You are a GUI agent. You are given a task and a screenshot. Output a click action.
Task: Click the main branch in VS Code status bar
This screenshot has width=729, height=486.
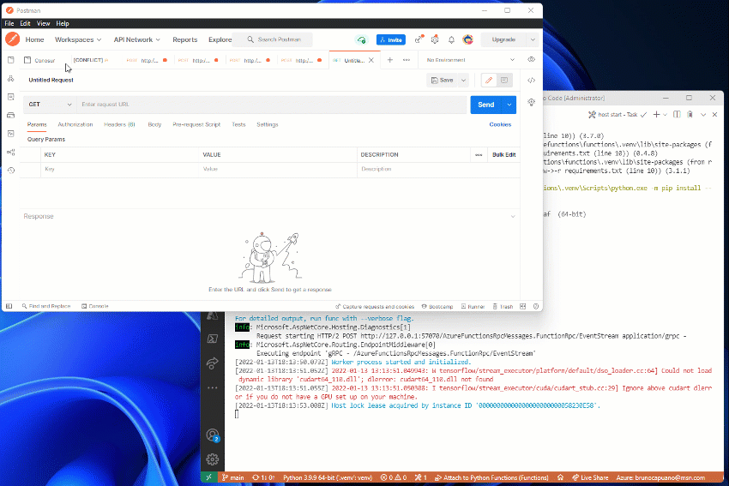coord(233,477)
